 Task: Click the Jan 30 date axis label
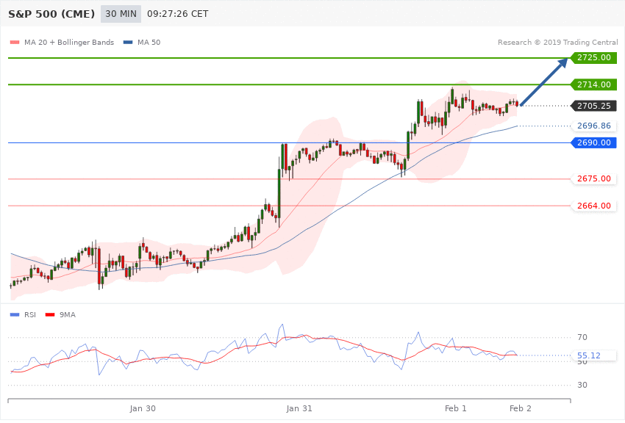pyautogui.click(x=143, y=408)
